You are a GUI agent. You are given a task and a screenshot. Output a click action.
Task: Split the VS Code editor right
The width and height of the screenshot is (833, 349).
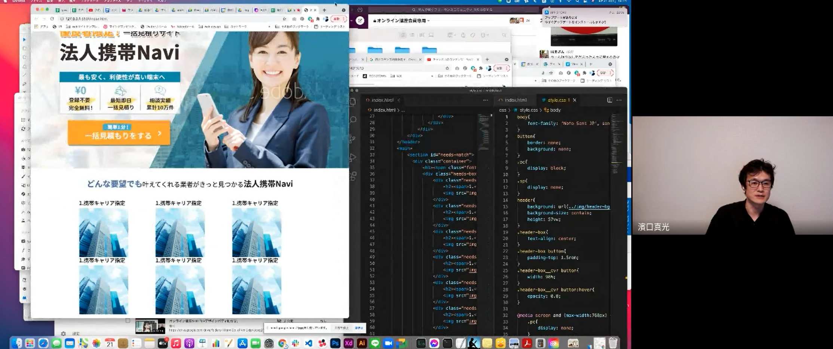(x=609, y=100)
